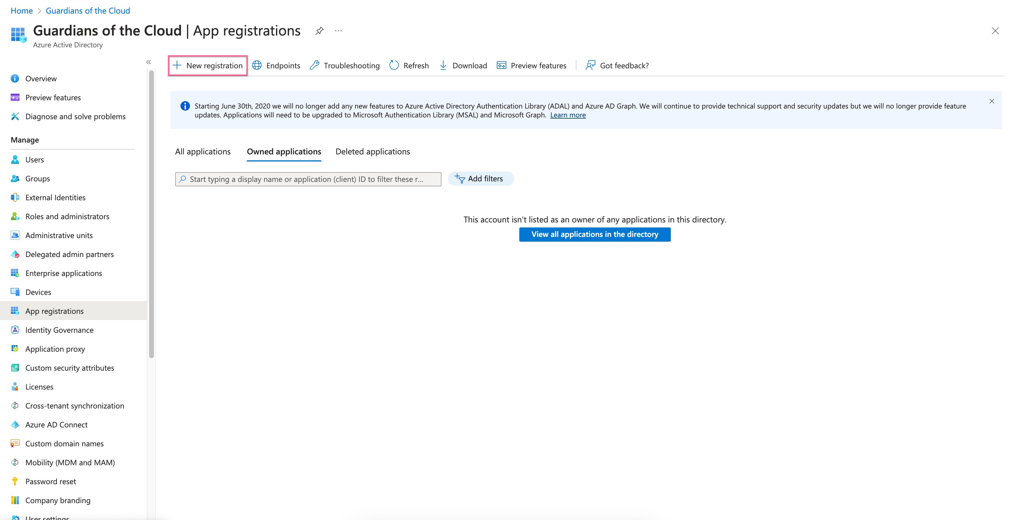Open Password reset settings
Image resolution: width=1009 pixels, height=520 pixels.
point(50,481)
